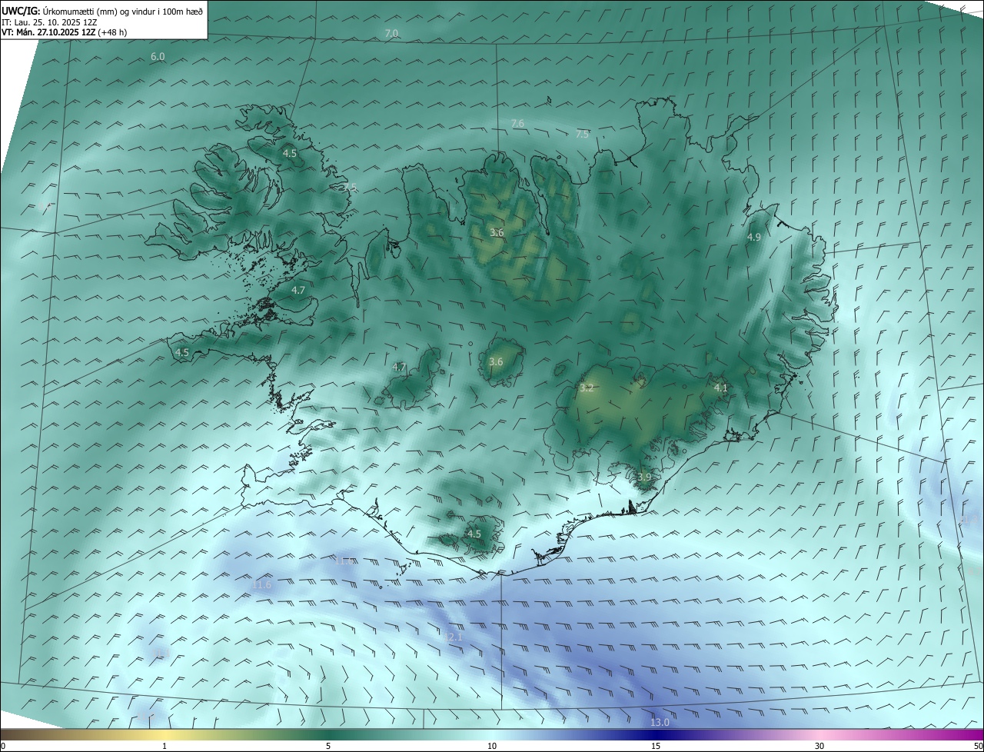Click the 7.6 value label on the map

click(517, 124)
